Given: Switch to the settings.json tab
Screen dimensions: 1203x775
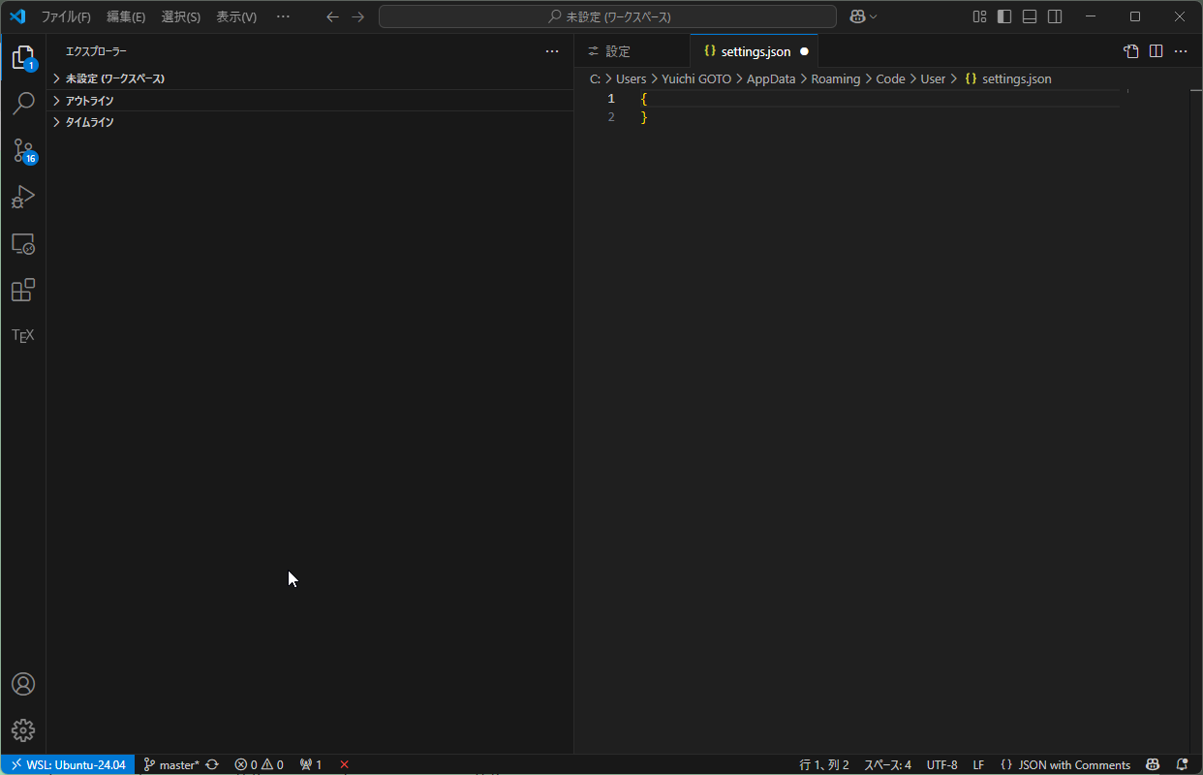Looking at the screenshot, I should pyautogui.click(x=756, y=51).
